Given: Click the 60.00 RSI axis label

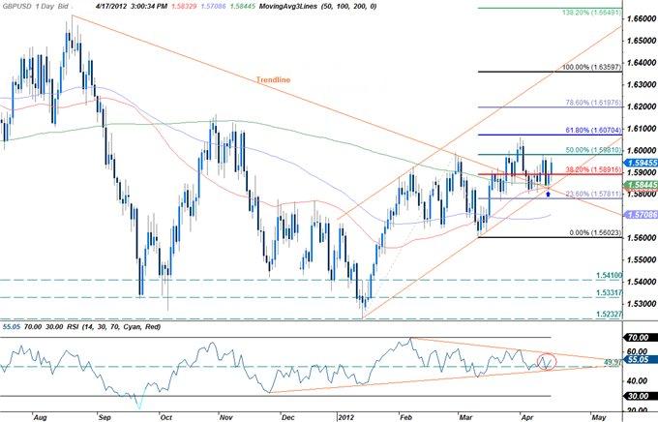Looking at the screenshot, I should (639, 351).
